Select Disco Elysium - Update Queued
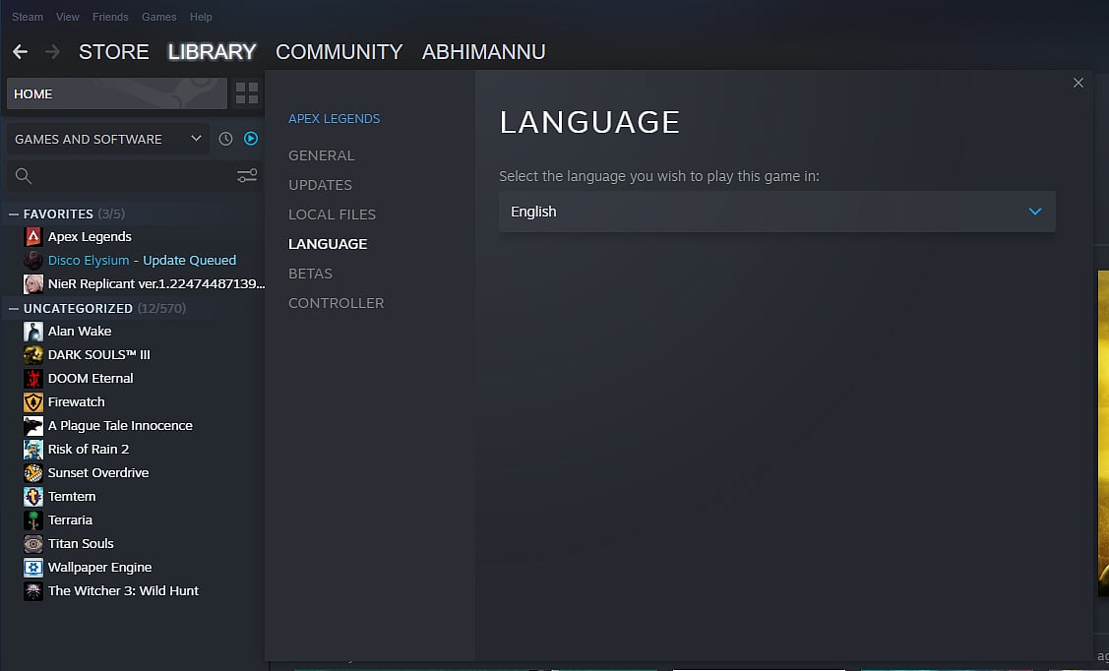 142,260
